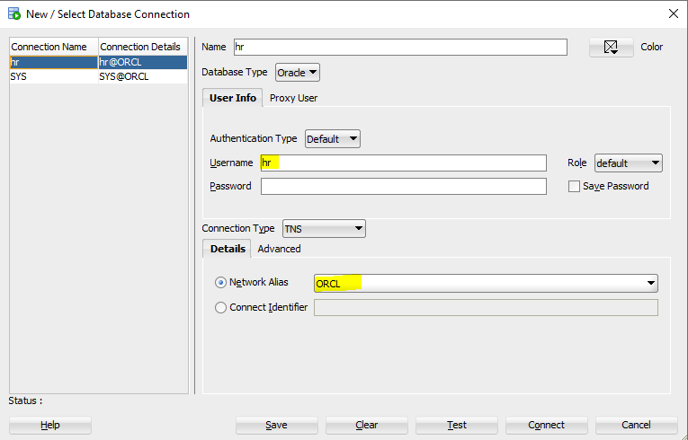This screenshot has height=440, width=688.
Task: Enable the Save Password checkbox
Action: [574, 187]
